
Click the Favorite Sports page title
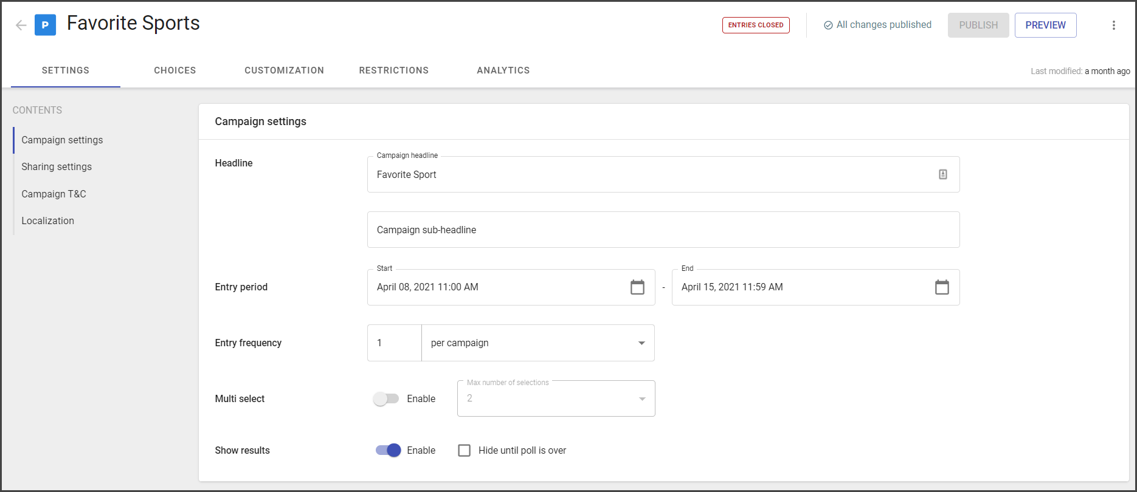[x=133, y=23]
